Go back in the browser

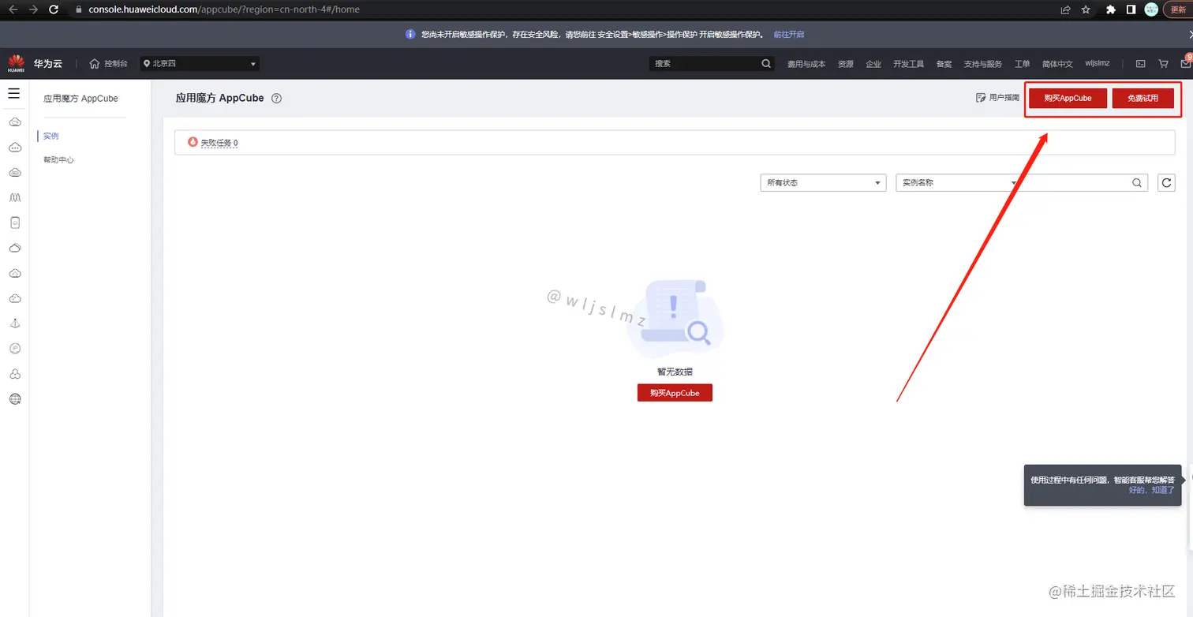coord(13,9)
